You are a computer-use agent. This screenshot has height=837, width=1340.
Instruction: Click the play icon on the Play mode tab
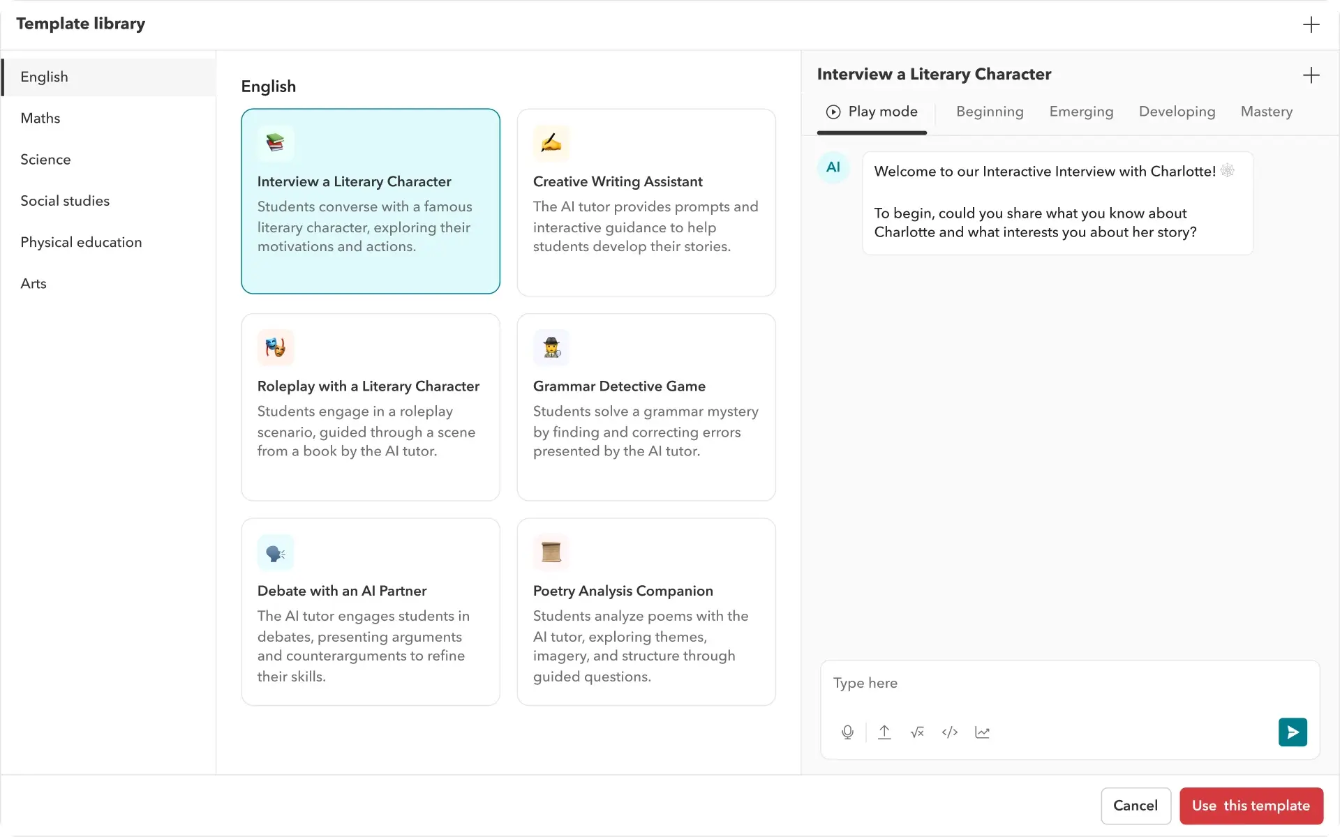833,112
